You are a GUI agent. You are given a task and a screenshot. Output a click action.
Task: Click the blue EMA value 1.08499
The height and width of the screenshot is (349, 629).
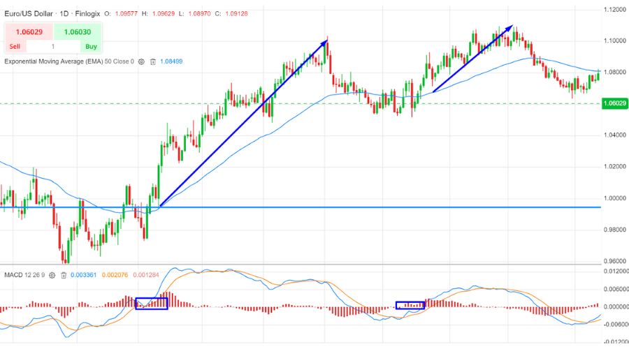click(x=171, y=61)
